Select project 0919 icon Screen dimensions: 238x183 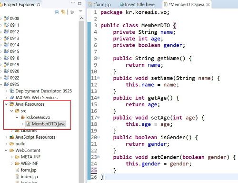pos(6,65)
